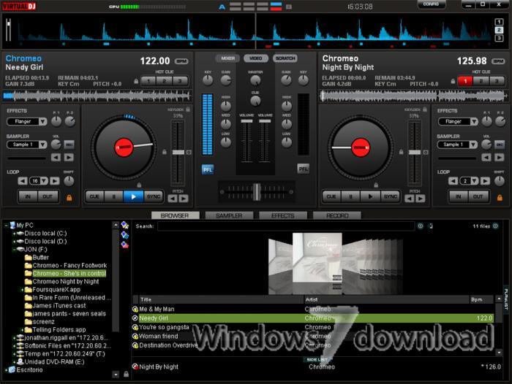Select waveform zoom level 1
This screenshot has width=512, height=384.
point(499,22)
